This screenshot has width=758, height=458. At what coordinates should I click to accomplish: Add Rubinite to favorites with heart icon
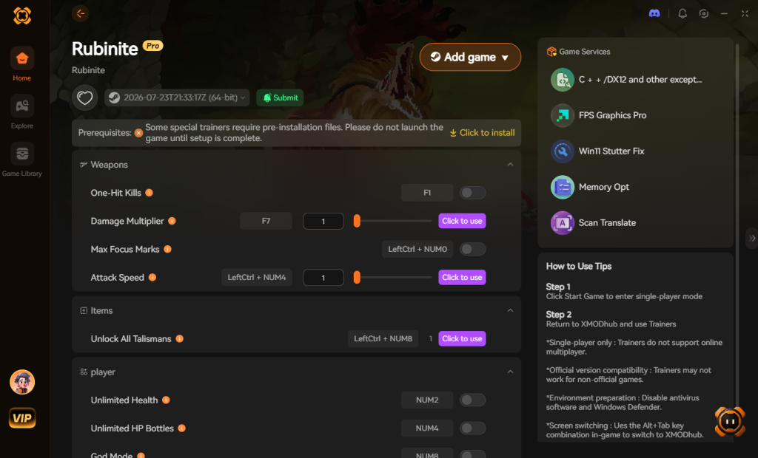point(84,98)
